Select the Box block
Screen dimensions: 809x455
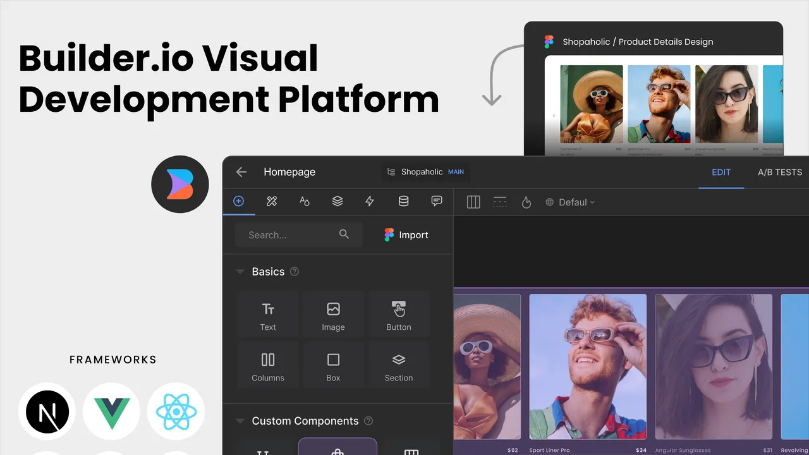[333, 365]
